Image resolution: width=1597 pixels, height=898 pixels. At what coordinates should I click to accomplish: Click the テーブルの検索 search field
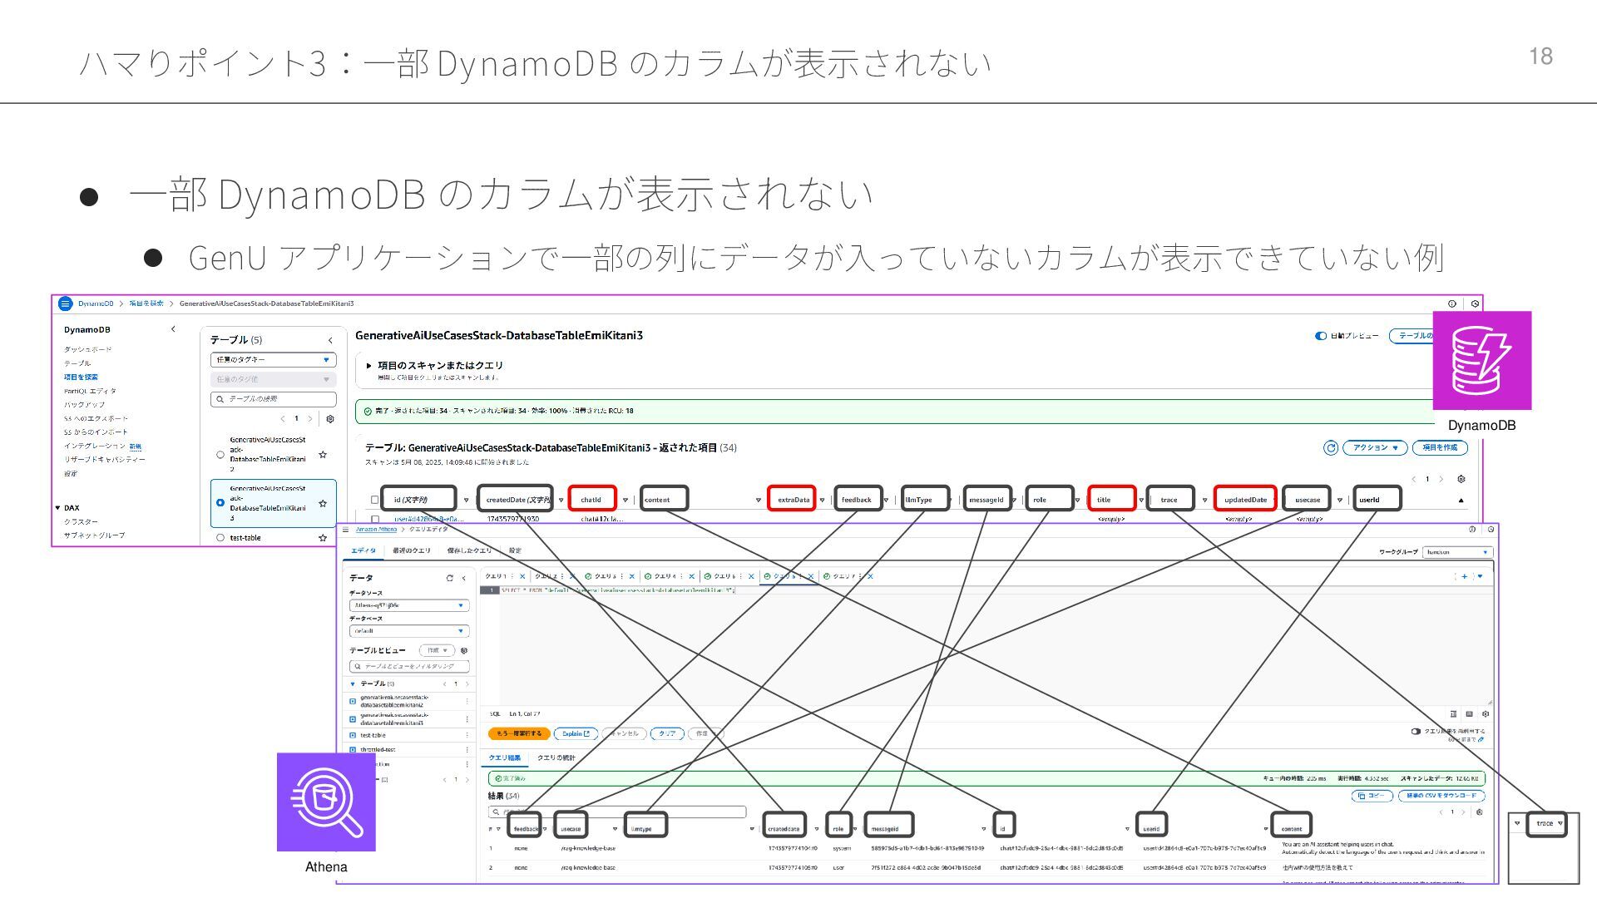tap(273, 399)
